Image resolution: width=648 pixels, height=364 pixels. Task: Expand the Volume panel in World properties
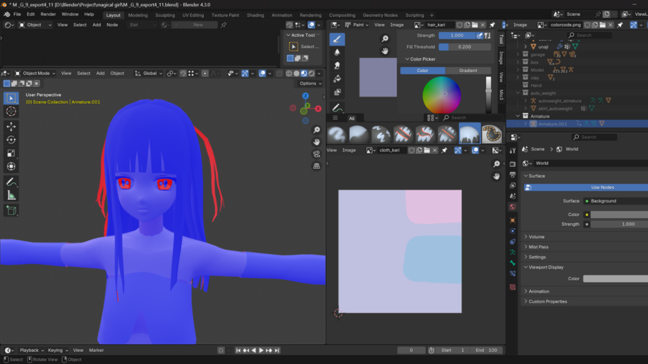(537, 237)
